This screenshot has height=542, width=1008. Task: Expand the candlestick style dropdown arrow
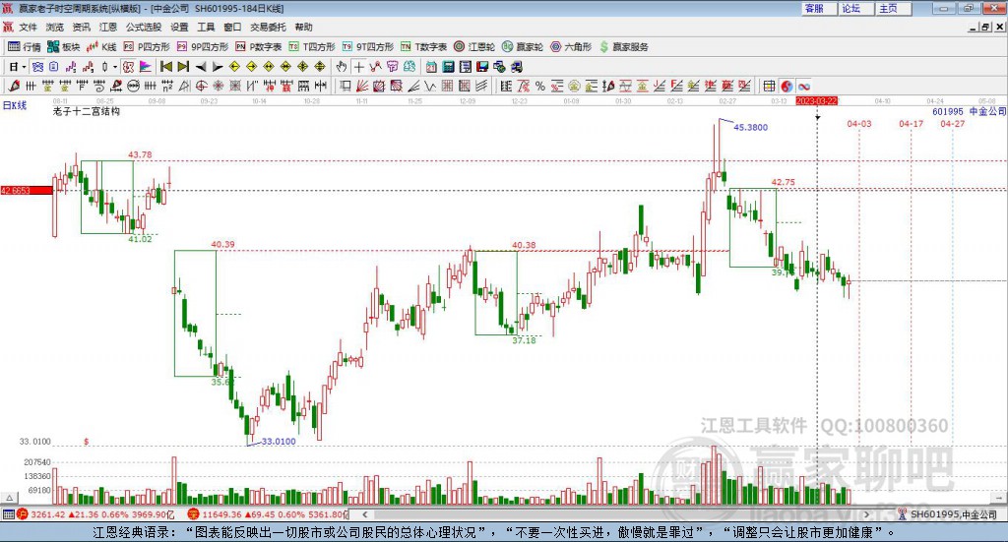(x=115, y=67)
